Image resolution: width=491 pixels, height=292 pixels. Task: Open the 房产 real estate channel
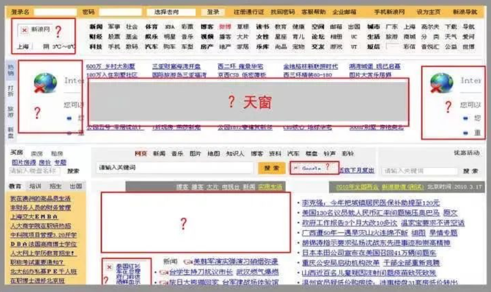pyautogui.click(x=207, y=47)
